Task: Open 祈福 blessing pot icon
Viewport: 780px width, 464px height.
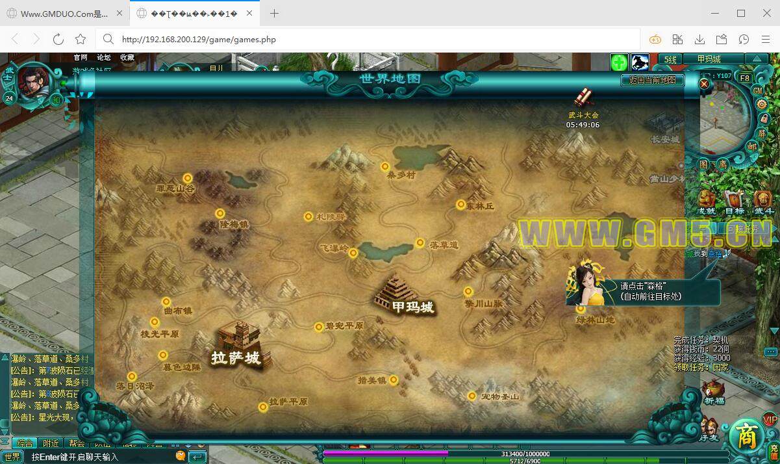Action: click(713, 390)
